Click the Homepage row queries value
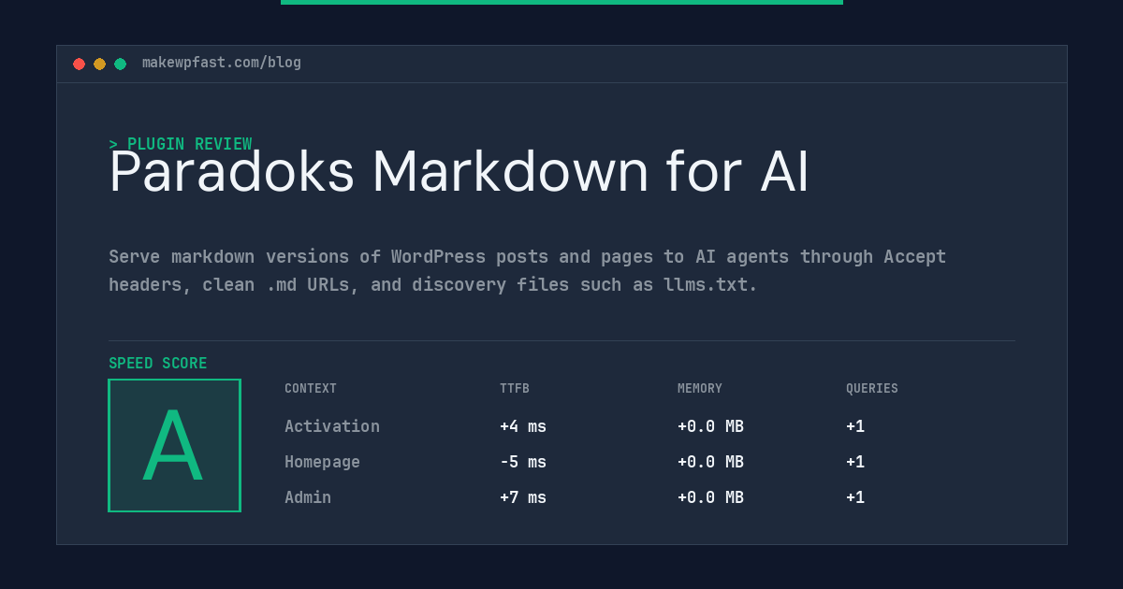1123x589 pixels. (855, 462)
